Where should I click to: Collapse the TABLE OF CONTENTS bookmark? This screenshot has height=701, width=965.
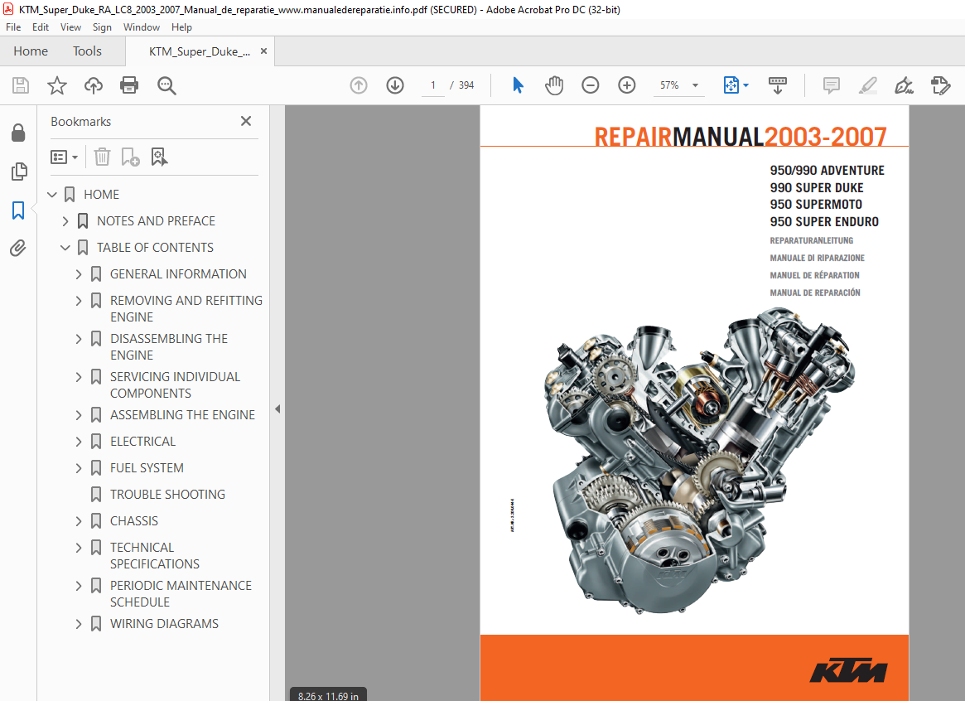pos(65,248)
